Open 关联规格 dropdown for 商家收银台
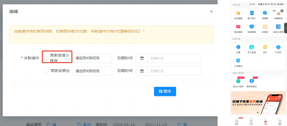This screenshot has width=287, height=126. point(92,71)
